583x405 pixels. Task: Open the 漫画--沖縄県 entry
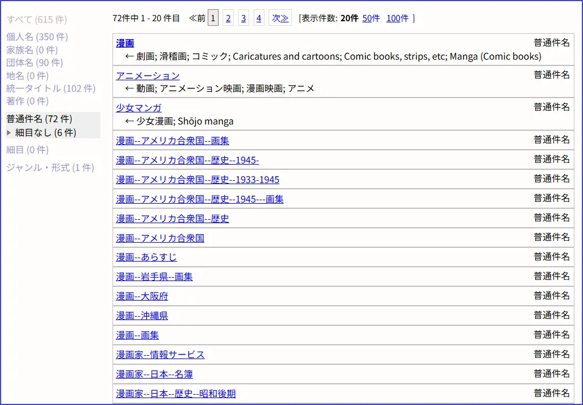coord(142,316)
